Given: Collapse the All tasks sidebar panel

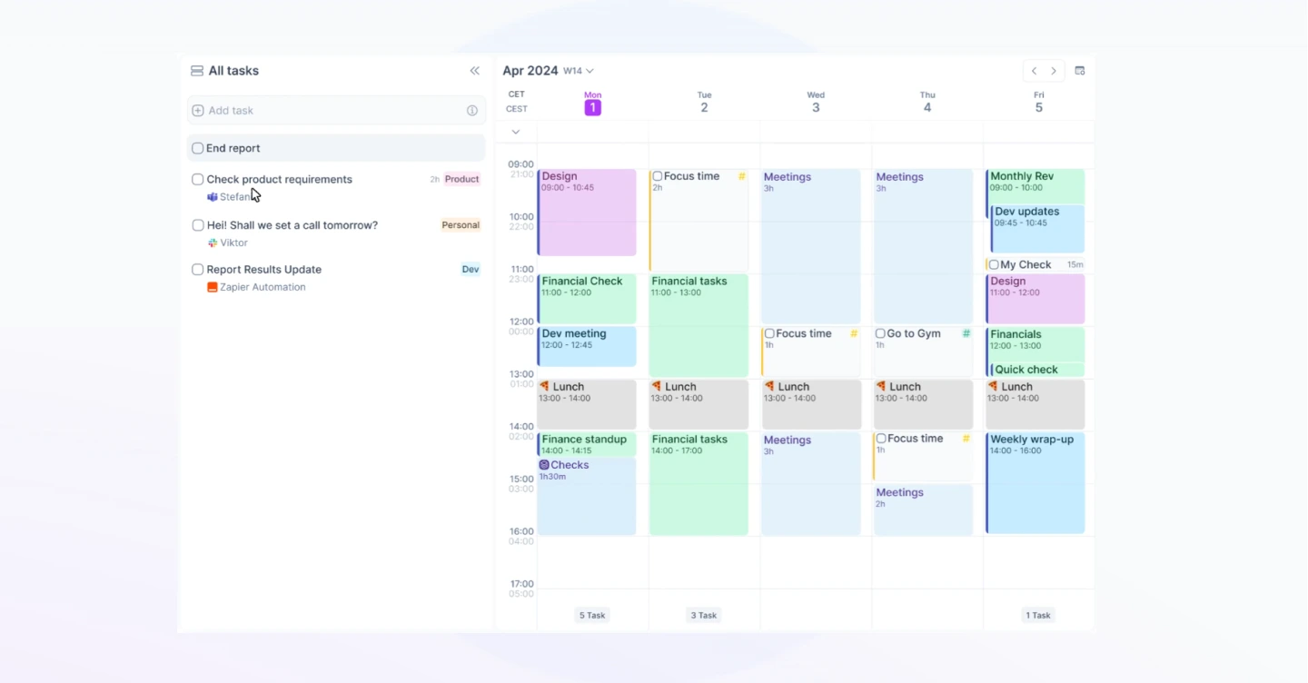Looking at the screenshot, I should [x=474, y=71].
